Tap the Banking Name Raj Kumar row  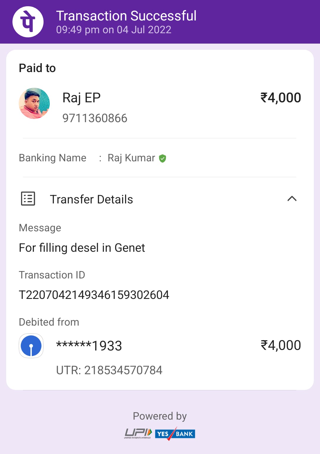[x=160, y=158]
